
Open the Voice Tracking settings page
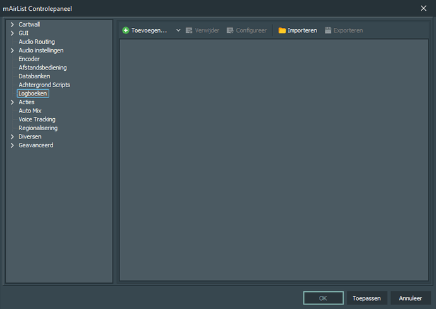(x=37, y=119)
